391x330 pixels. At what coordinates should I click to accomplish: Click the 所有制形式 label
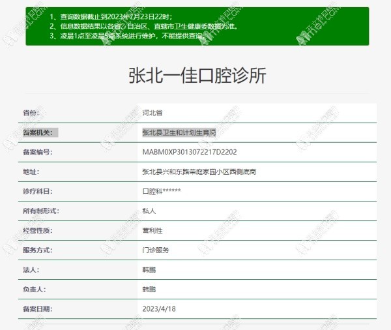41,211
